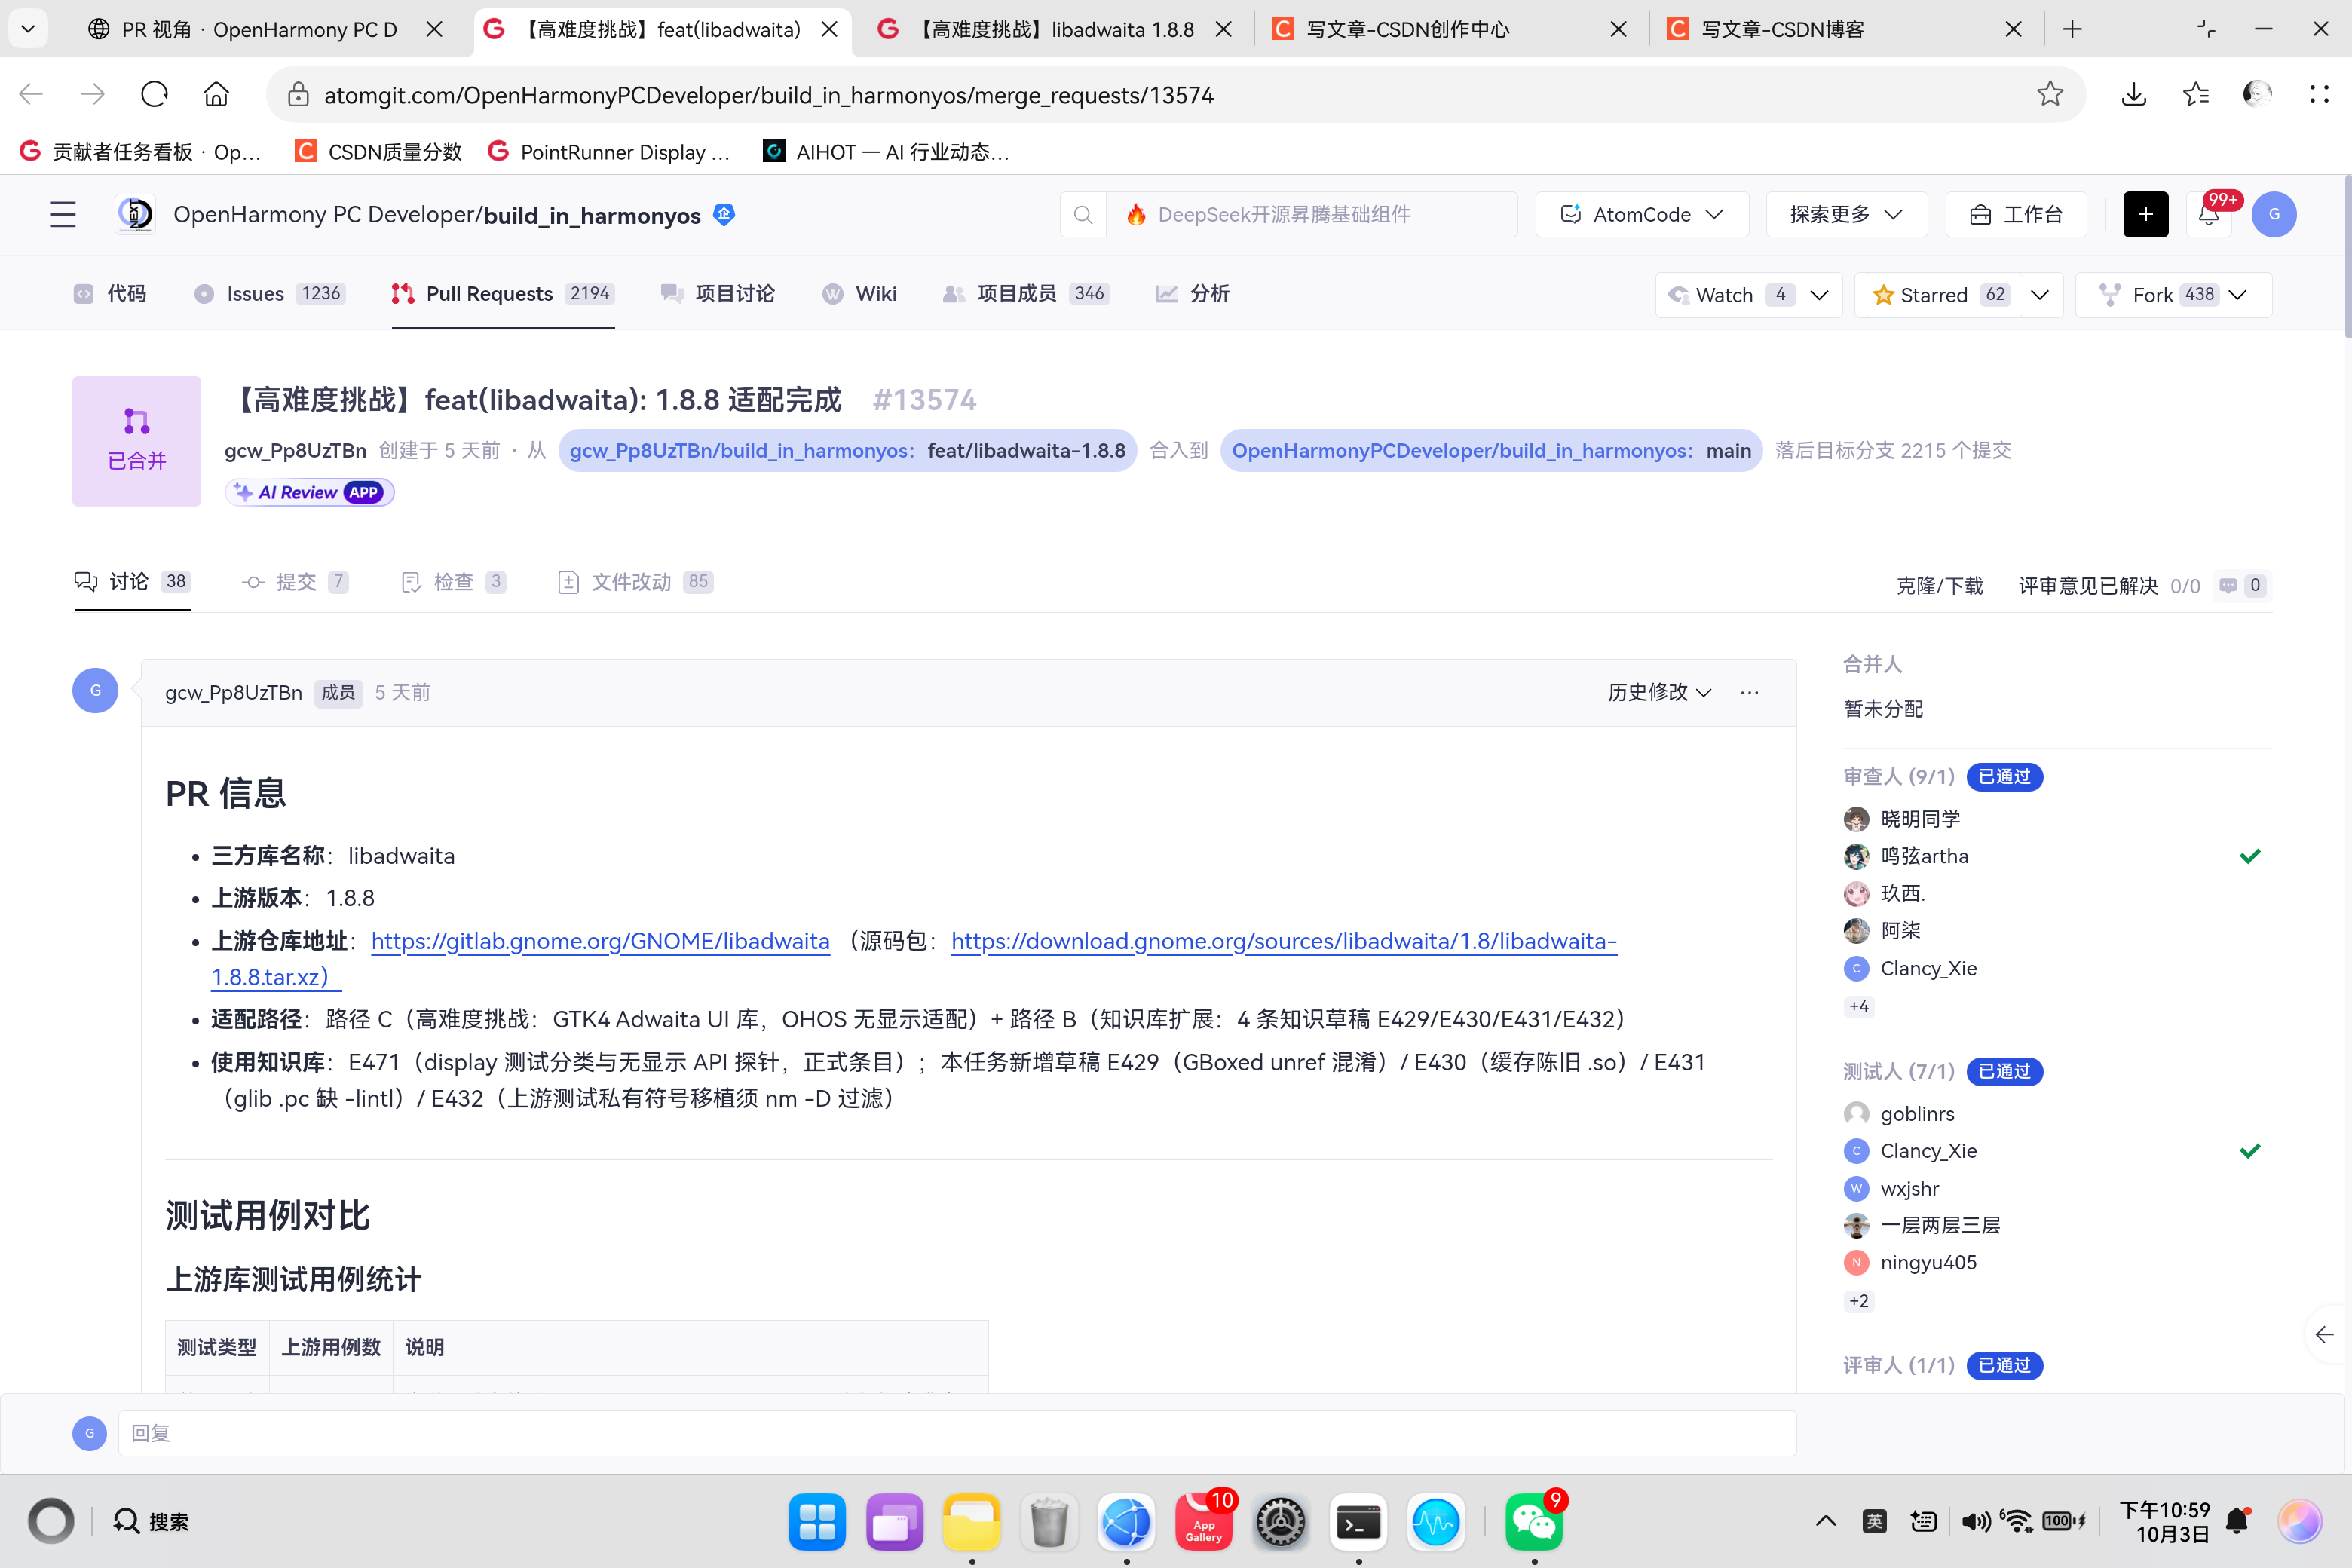Switch to the 提交 7 tab
Image resolution: width=2352 pixels, height=1568 pixels.
[x=295, y=582]
